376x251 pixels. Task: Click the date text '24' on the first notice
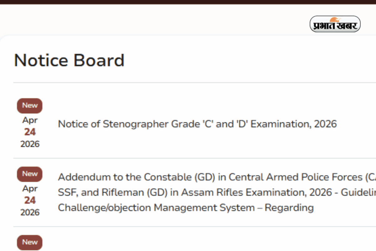pos(29,132)
